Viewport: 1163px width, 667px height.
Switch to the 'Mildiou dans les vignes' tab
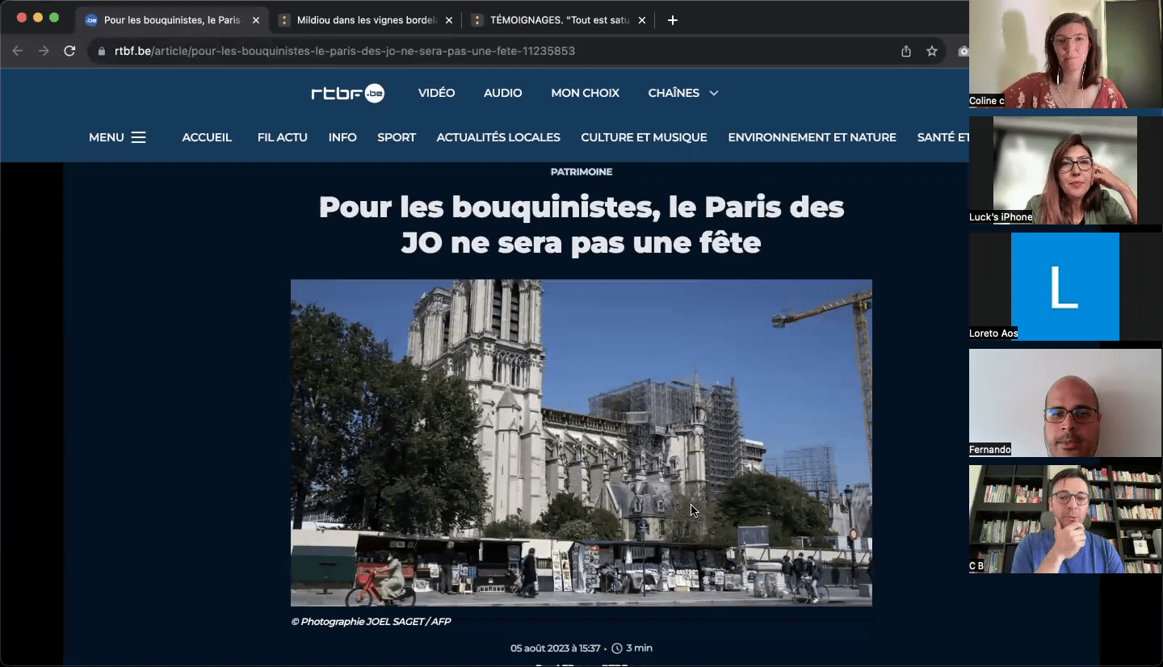(x=367, y=20)
